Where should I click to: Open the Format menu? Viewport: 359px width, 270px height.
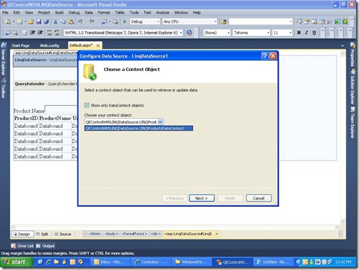point(104,12)
